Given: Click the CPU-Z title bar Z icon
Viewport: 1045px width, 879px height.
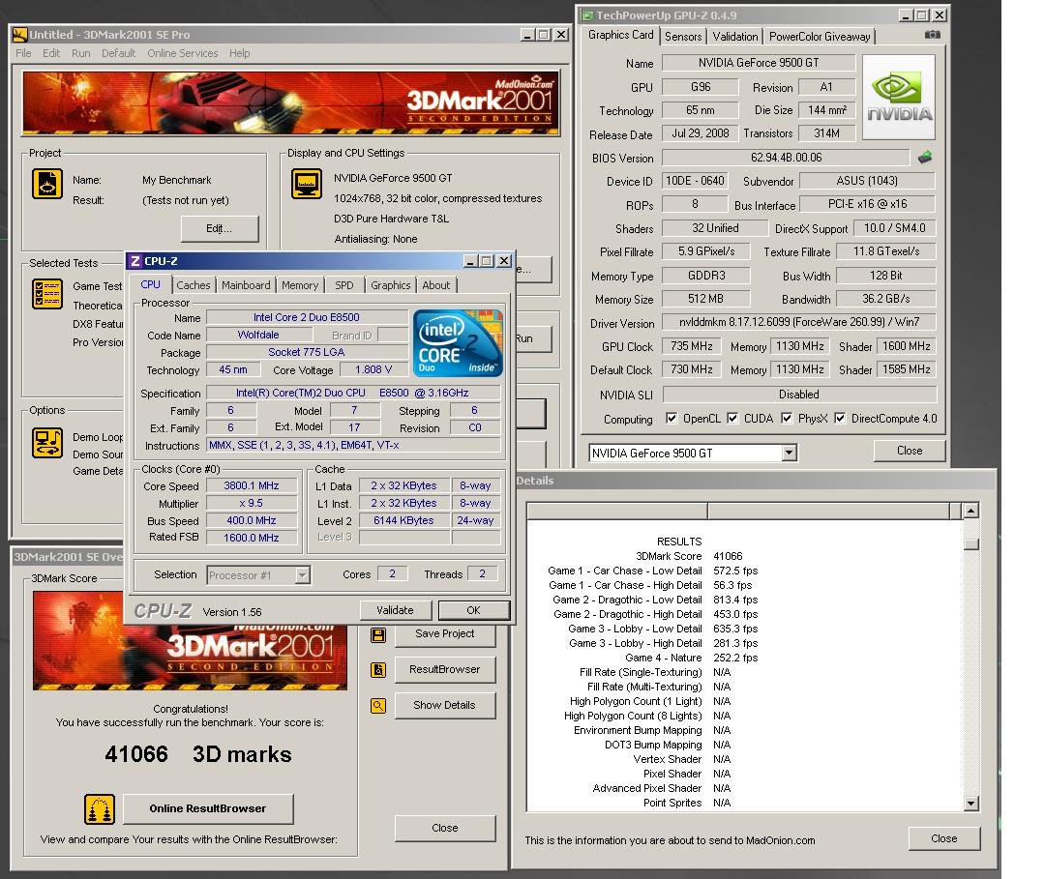Looking at the screenshot, I should pos(135,261).
